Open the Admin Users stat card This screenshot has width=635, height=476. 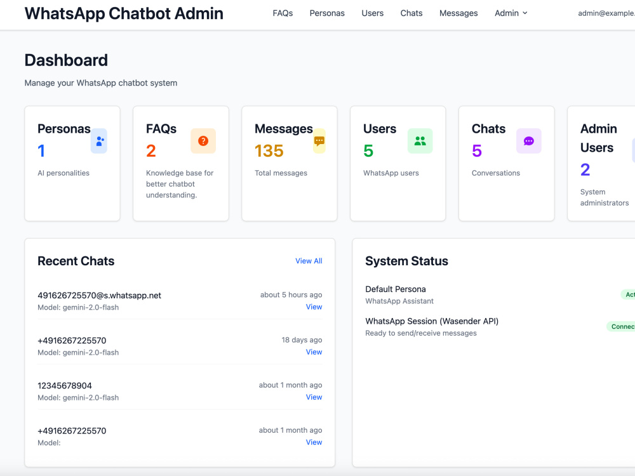601,164
